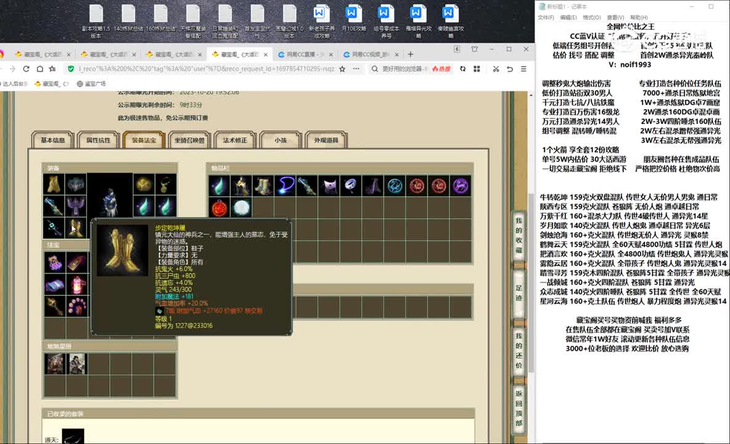730x444 pixels.
Task: Reload the browser page
Action: pos(26,69)
